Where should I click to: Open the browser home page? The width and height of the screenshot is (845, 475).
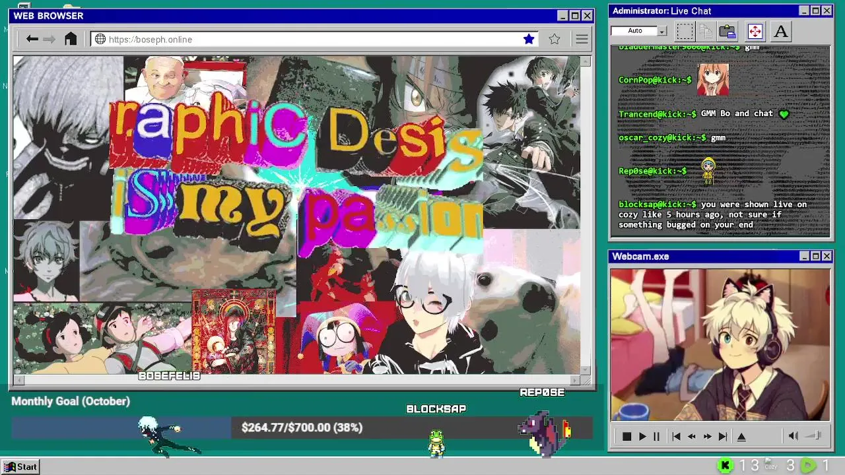pyautogui.click(x=71, y=39)
